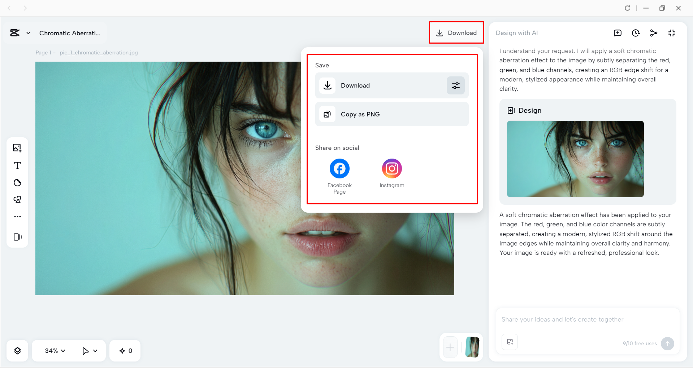Image resolution: width=693 pixels, height=368 pixels.
Task: Toggle the side panel layout icon
Action: click(17, 237)
